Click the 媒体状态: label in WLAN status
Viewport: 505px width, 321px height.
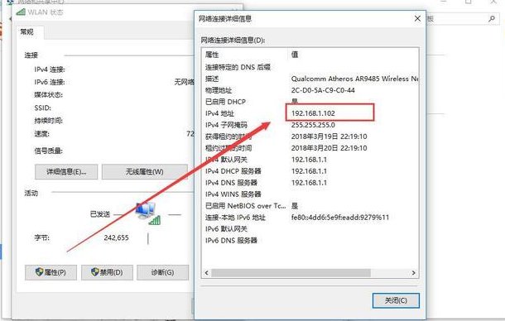pyautogui.click(x=48, y=94)
